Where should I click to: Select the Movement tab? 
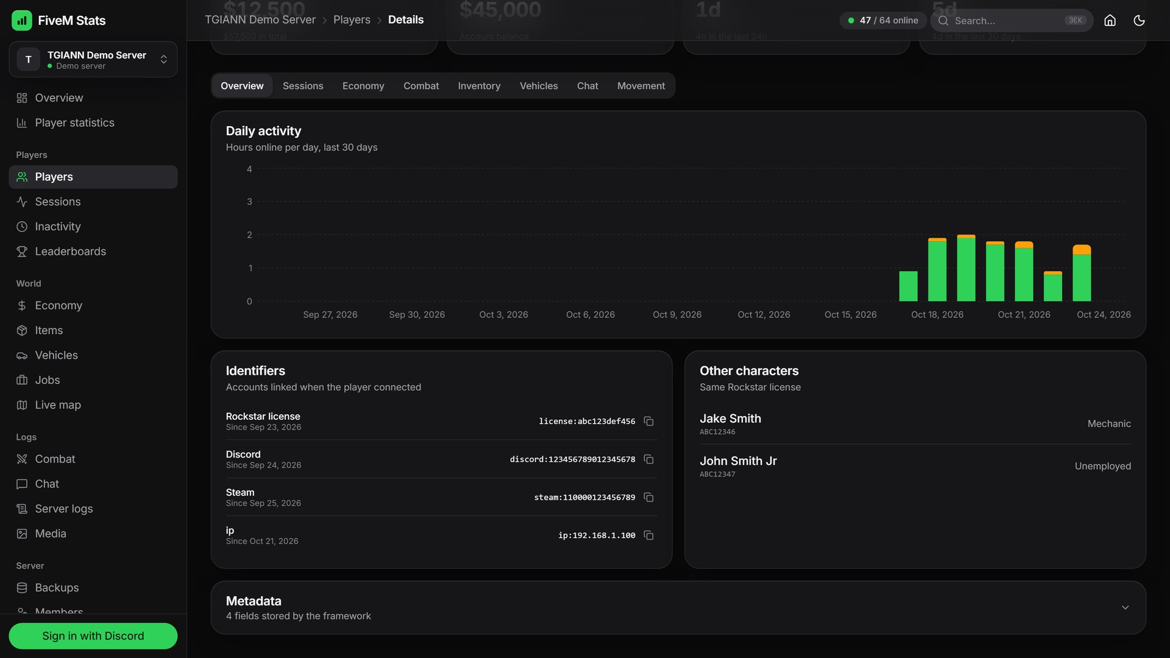(640, 86)
